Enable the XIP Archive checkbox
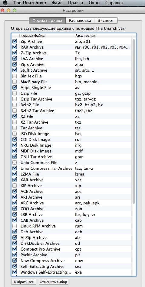Image resolution: width=145 pixels, height=287 pixels. (15, 186)
